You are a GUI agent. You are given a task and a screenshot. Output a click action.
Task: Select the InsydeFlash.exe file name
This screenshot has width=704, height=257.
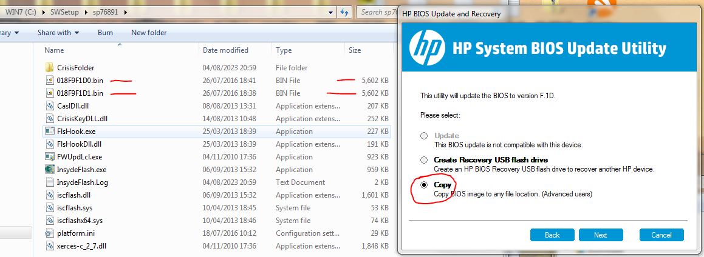click(81, 170)
